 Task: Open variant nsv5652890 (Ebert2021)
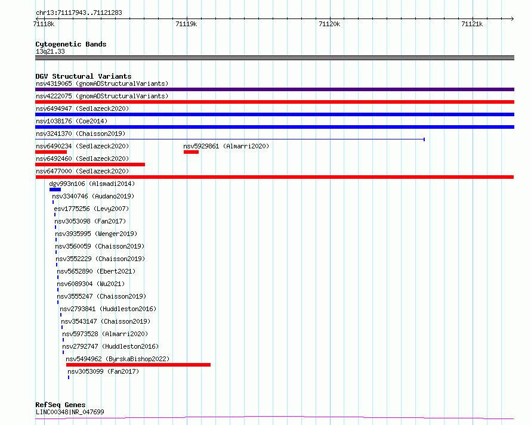pyautogui.click(x=96, y=271)
